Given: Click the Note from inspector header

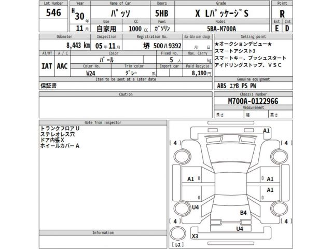Looking at the screenshot, I should (103, 122).
